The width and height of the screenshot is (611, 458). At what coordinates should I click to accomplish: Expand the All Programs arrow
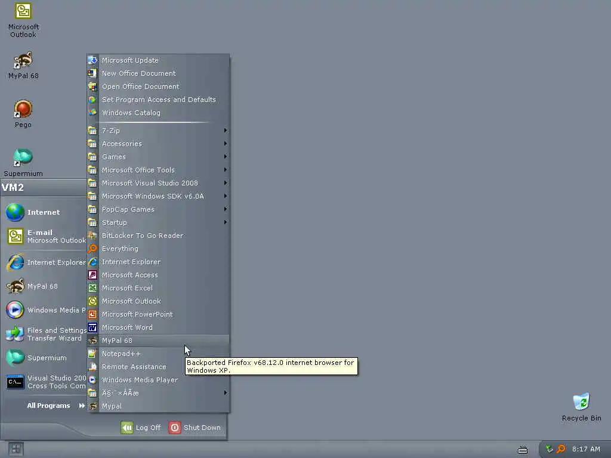pos(81,406)
